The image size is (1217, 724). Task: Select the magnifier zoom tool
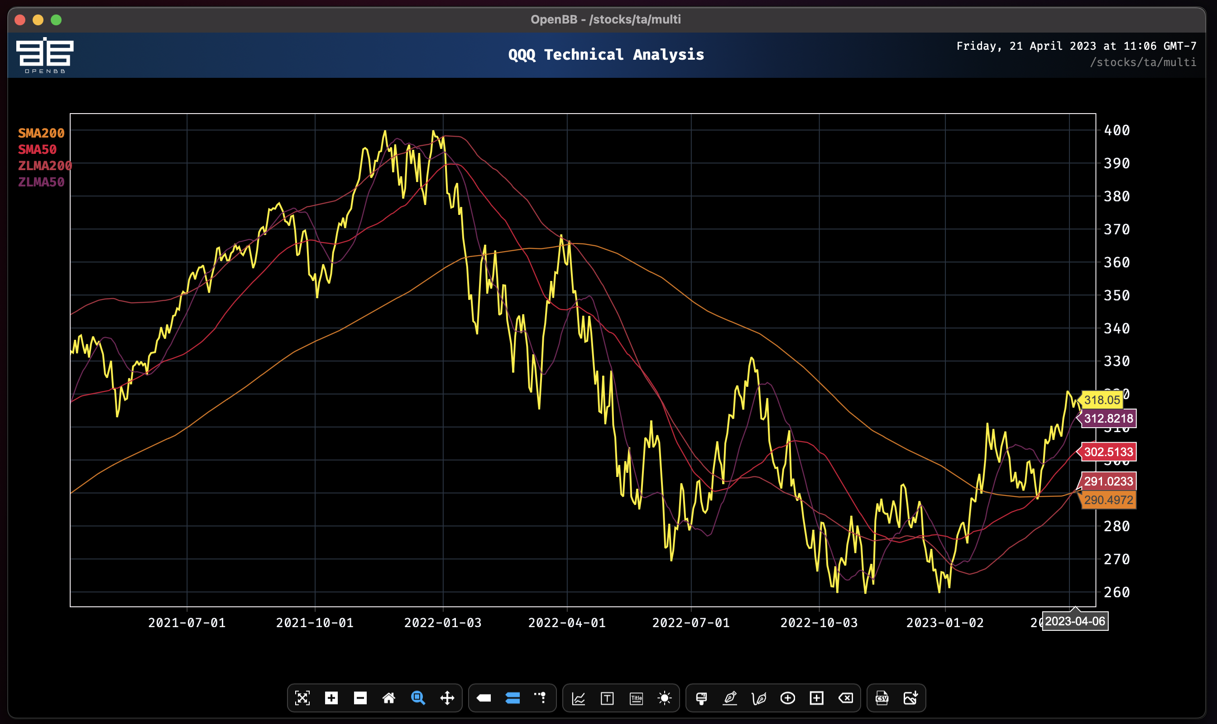(x=418, y=698)
